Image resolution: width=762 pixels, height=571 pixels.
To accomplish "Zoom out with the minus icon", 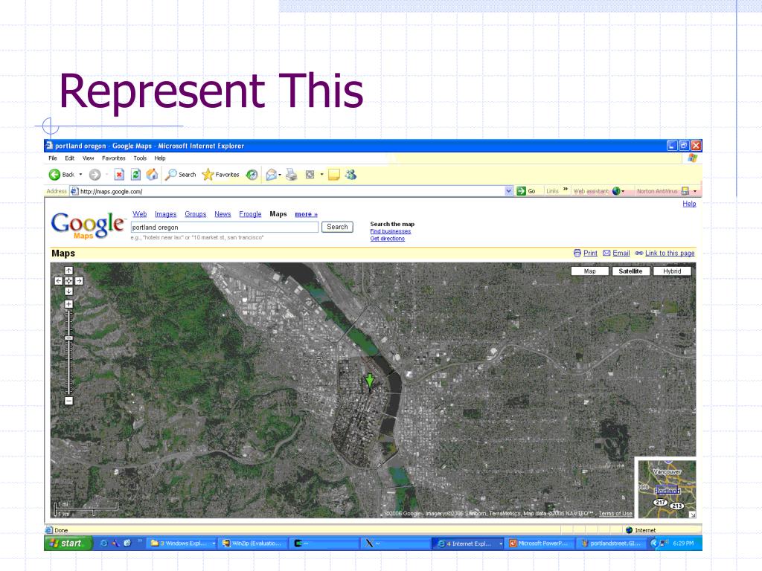I will [68, 401].
